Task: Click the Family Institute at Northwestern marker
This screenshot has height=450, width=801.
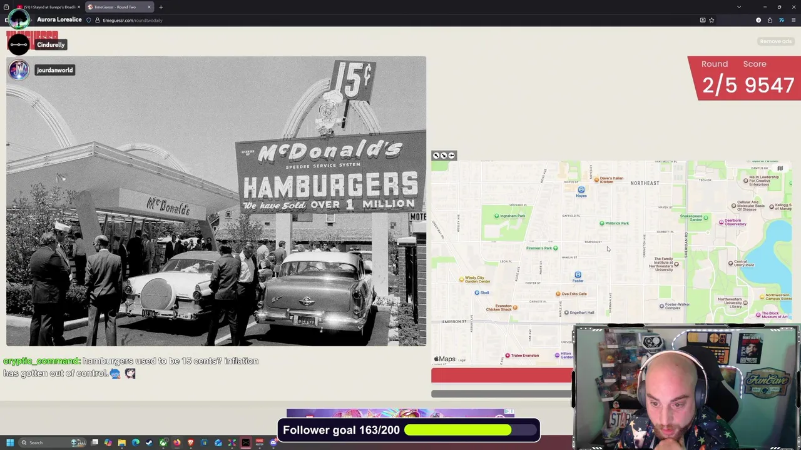Action: point(676,264)
